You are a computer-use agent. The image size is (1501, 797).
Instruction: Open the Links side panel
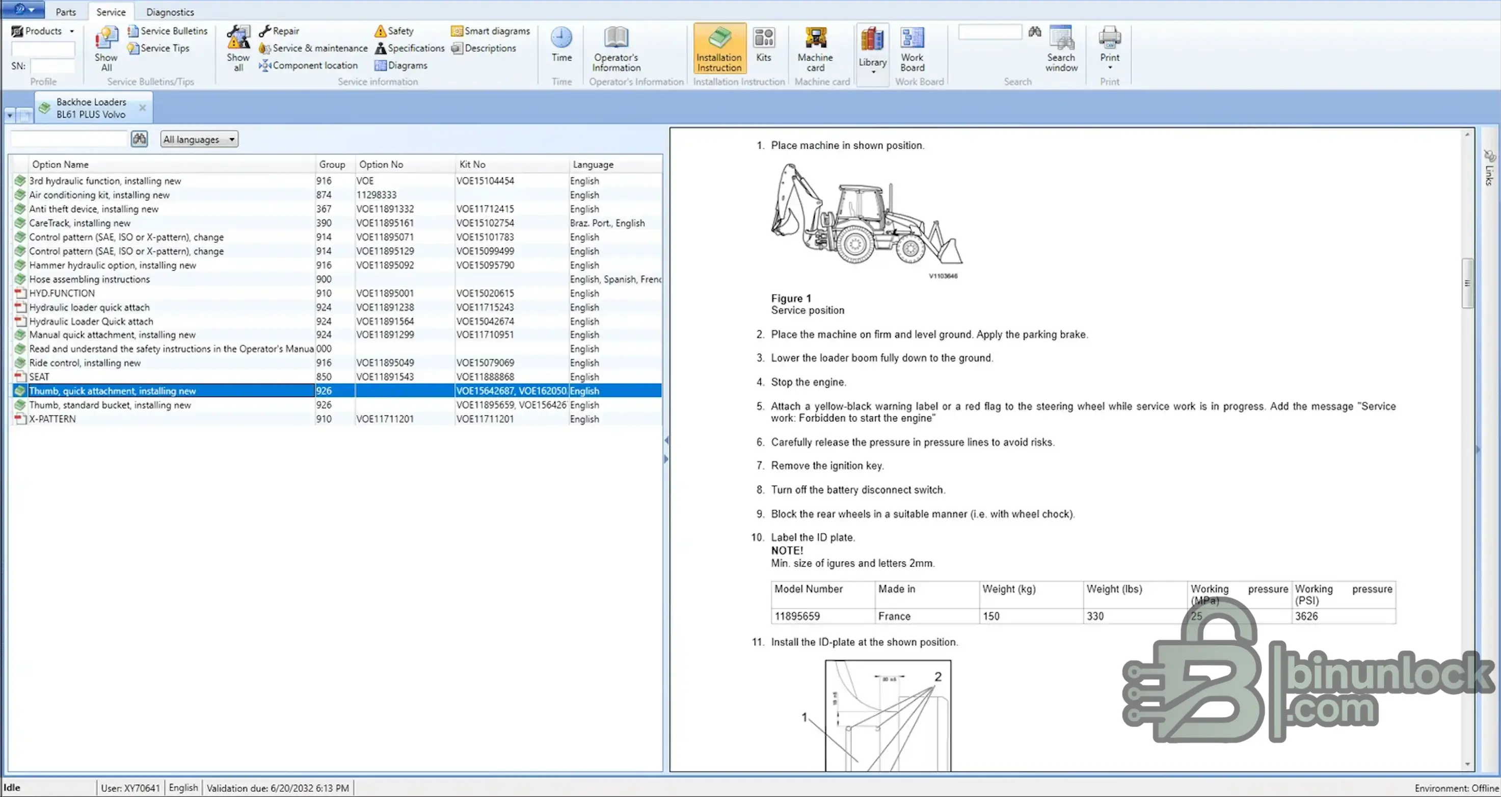click(x=1489, y=168)
